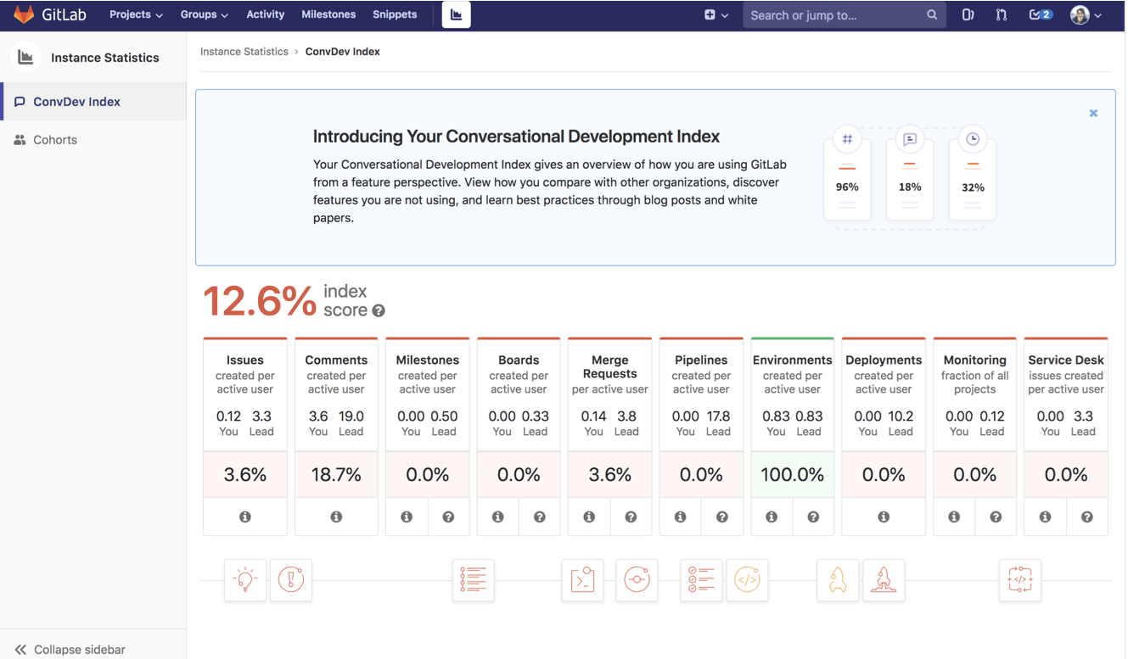Select Cohorts in the sidebar

pyautogui.click(x=55, y=140)
